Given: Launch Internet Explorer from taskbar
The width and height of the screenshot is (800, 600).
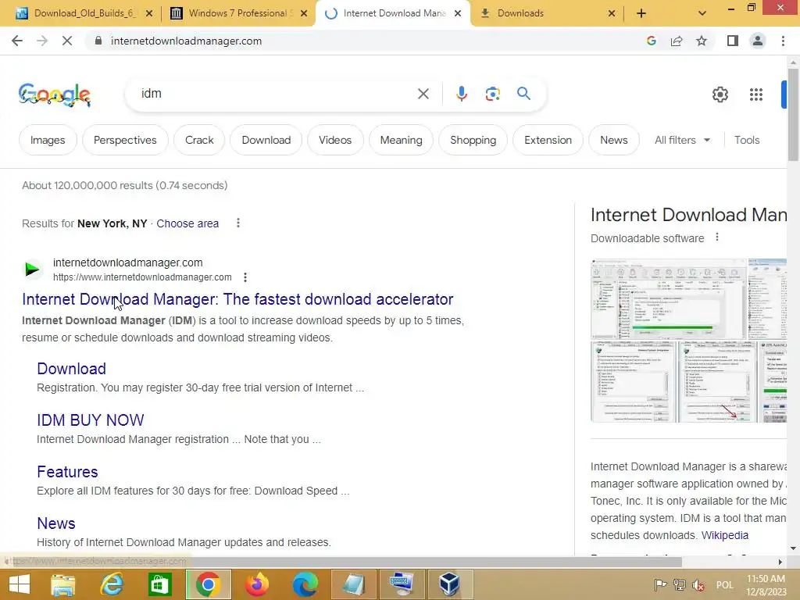Looking at the screenshot, I should click(x=112, y=584).
